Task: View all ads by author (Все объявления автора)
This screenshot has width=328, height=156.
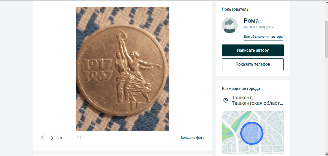Action: tap(263, 37)
